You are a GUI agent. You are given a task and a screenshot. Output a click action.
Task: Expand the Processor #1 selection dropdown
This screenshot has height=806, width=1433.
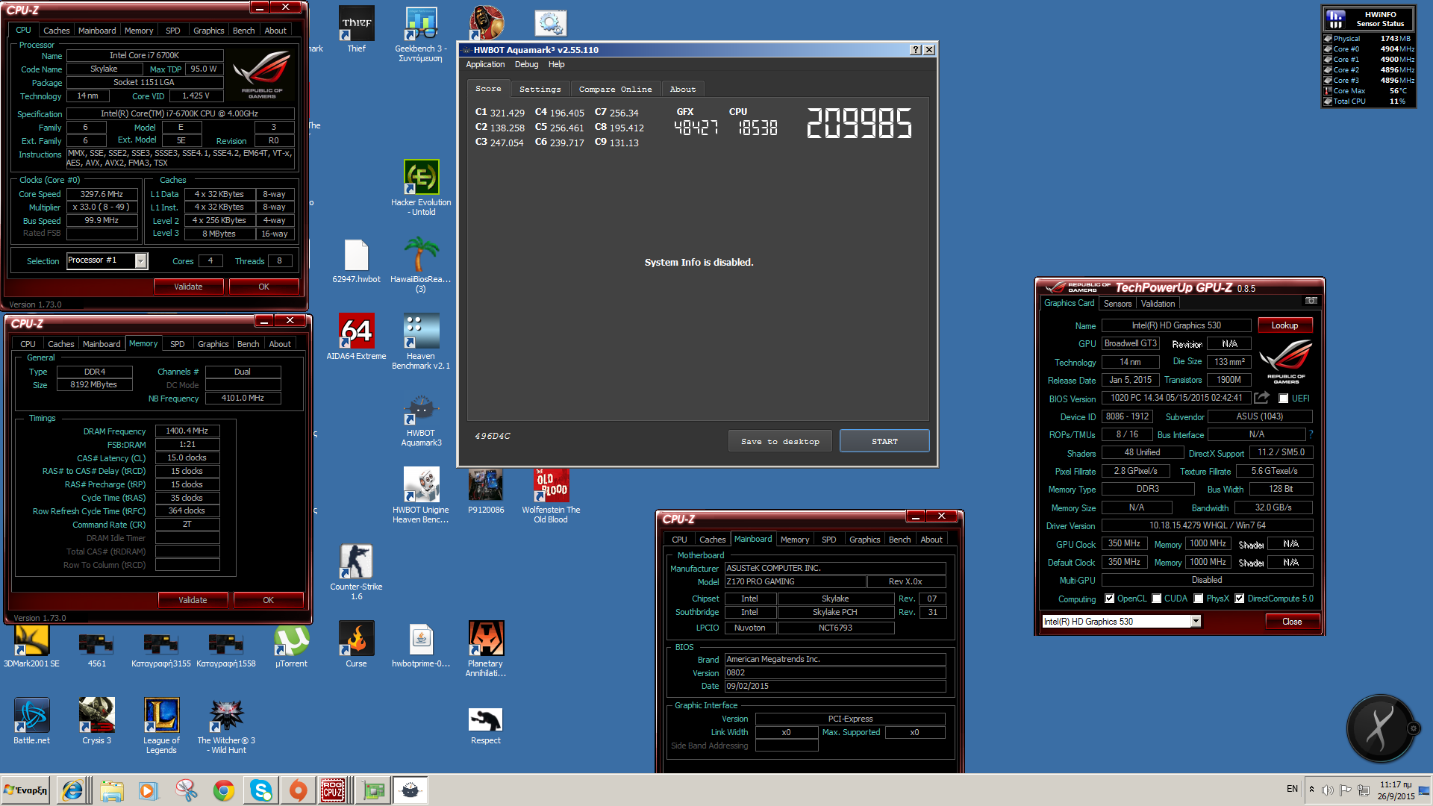(140, 260)
